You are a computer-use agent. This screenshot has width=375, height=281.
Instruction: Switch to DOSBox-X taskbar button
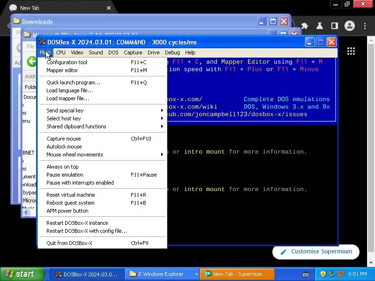coord(87,274)
